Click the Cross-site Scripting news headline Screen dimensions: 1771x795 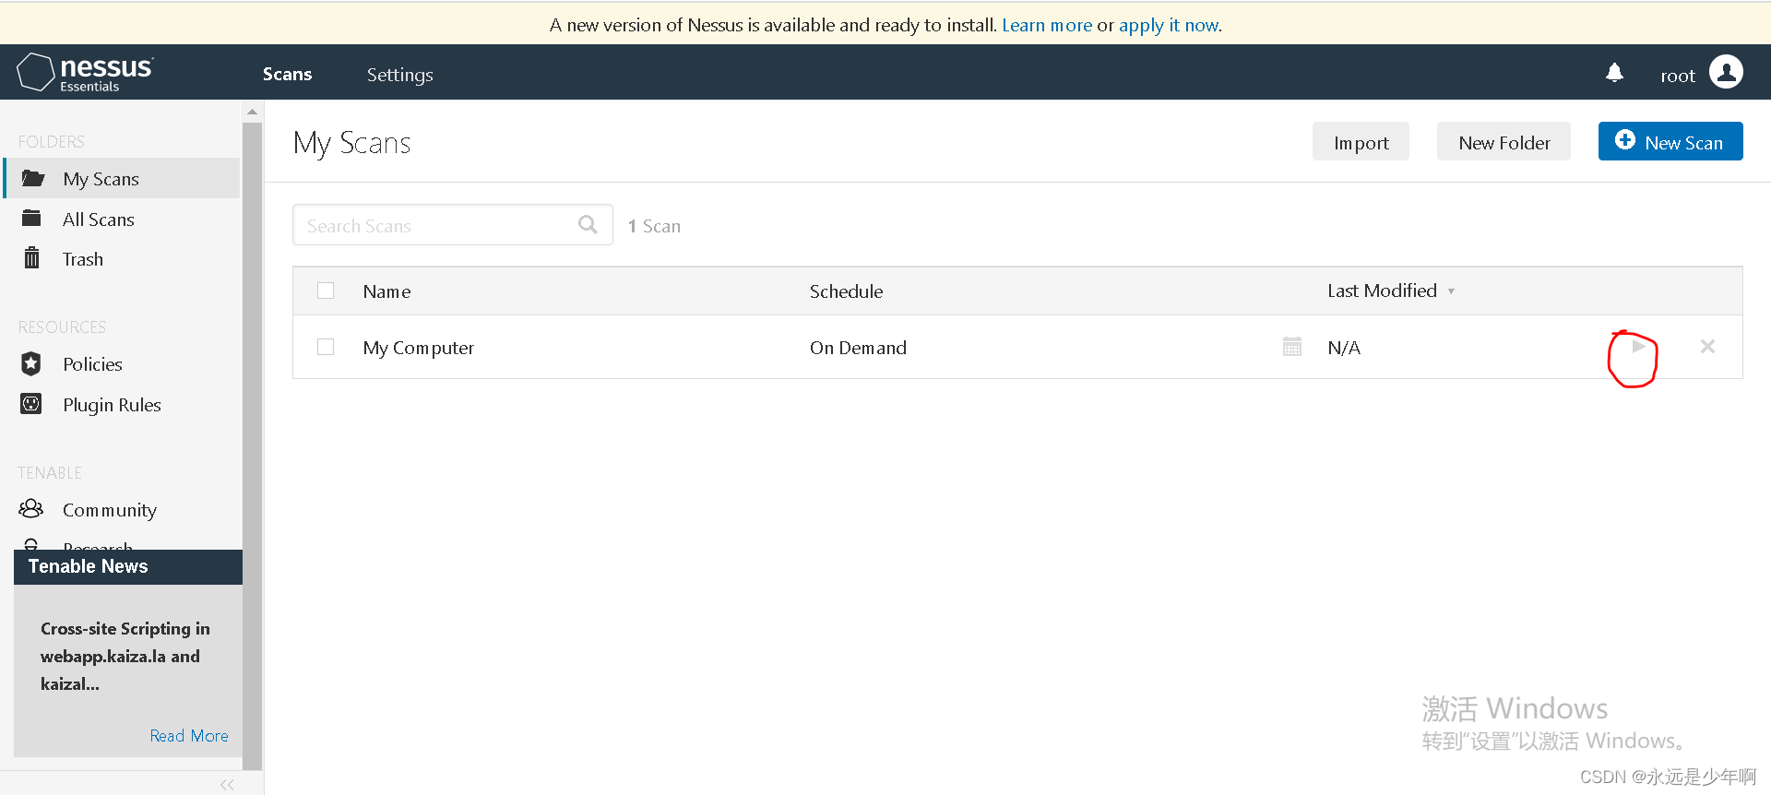pos(125,656)
